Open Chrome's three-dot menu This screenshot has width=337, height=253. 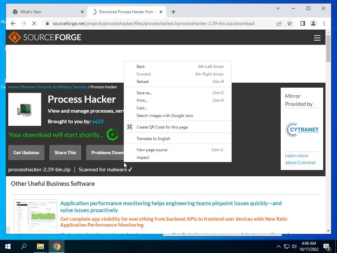point(324,23)
